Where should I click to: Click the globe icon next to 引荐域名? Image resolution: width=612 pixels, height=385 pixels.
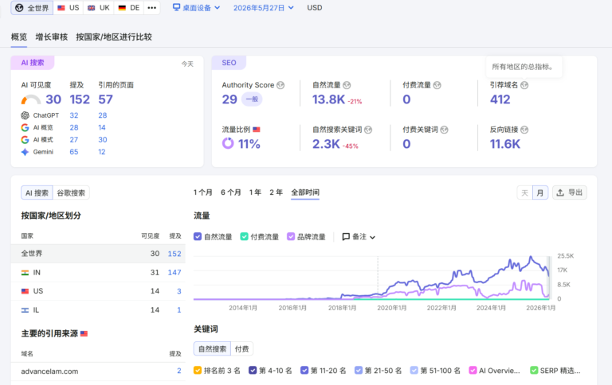[524, 85]
